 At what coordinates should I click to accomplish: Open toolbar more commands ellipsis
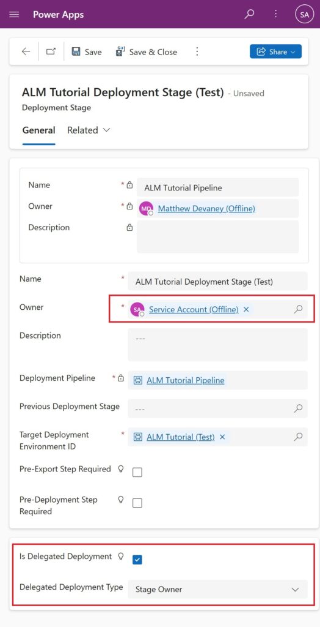(x=197, y=51)
